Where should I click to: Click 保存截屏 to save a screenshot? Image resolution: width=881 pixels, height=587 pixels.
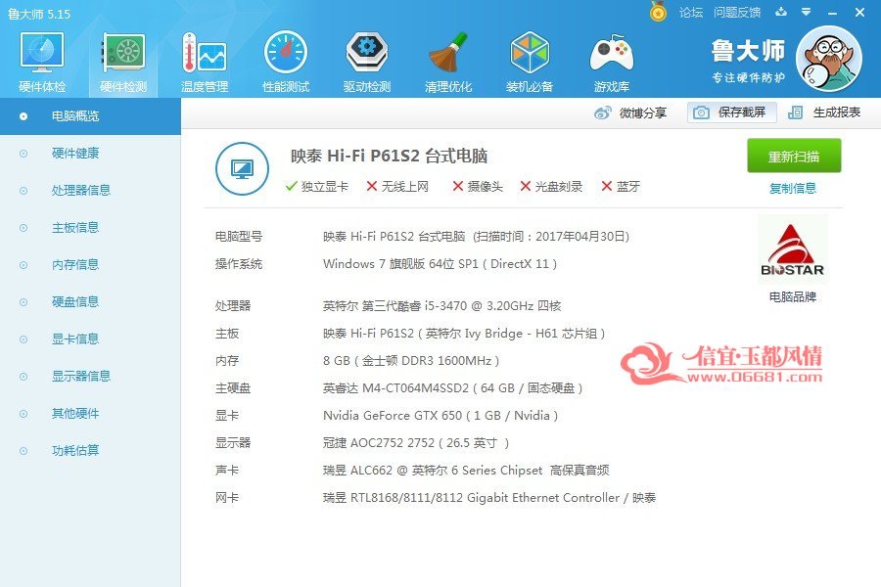pyautogui.click(x=731, y=113)
